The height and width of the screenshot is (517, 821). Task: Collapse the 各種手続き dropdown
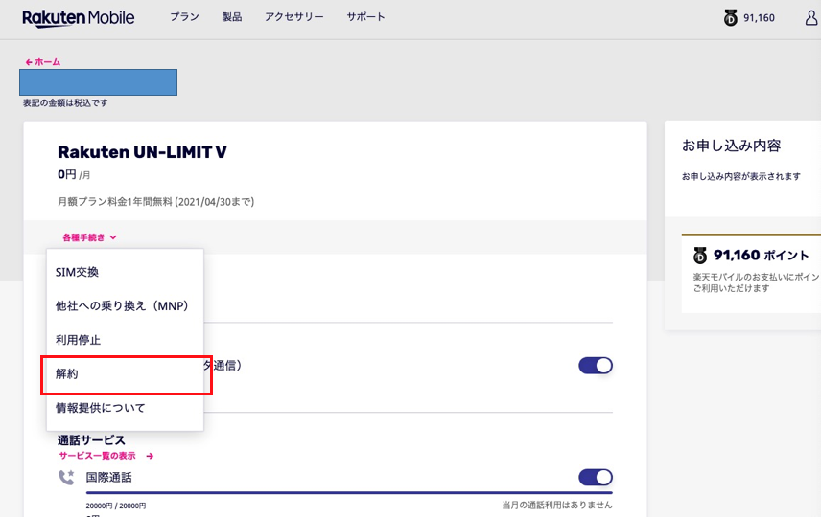(x=89, y=237)
